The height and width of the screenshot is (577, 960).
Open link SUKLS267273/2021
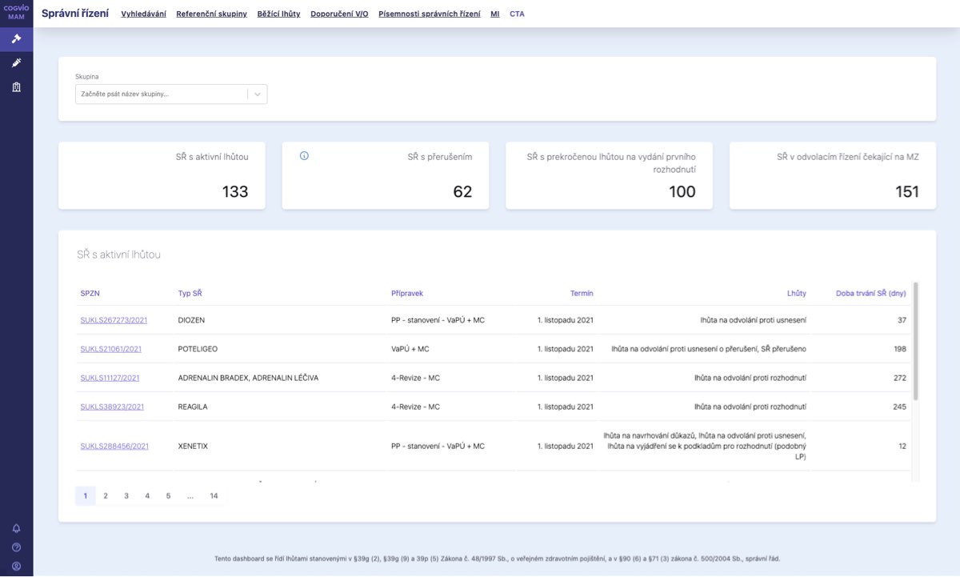[114, 320]
